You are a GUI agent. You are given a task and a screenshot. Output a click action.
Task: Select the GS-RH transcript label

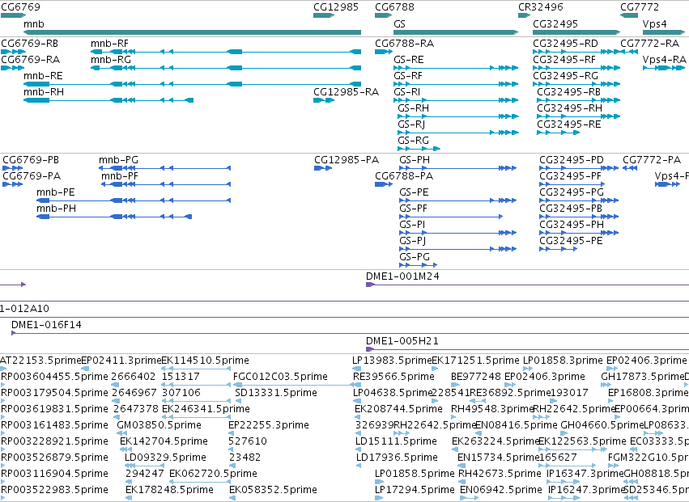(x=413, y=108)
